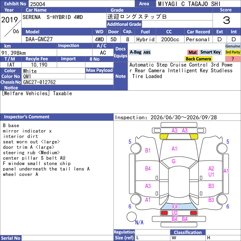This screenshot has width=241, height=241.
Task: Click the Exhibit No value 25004
Action: 38,4
